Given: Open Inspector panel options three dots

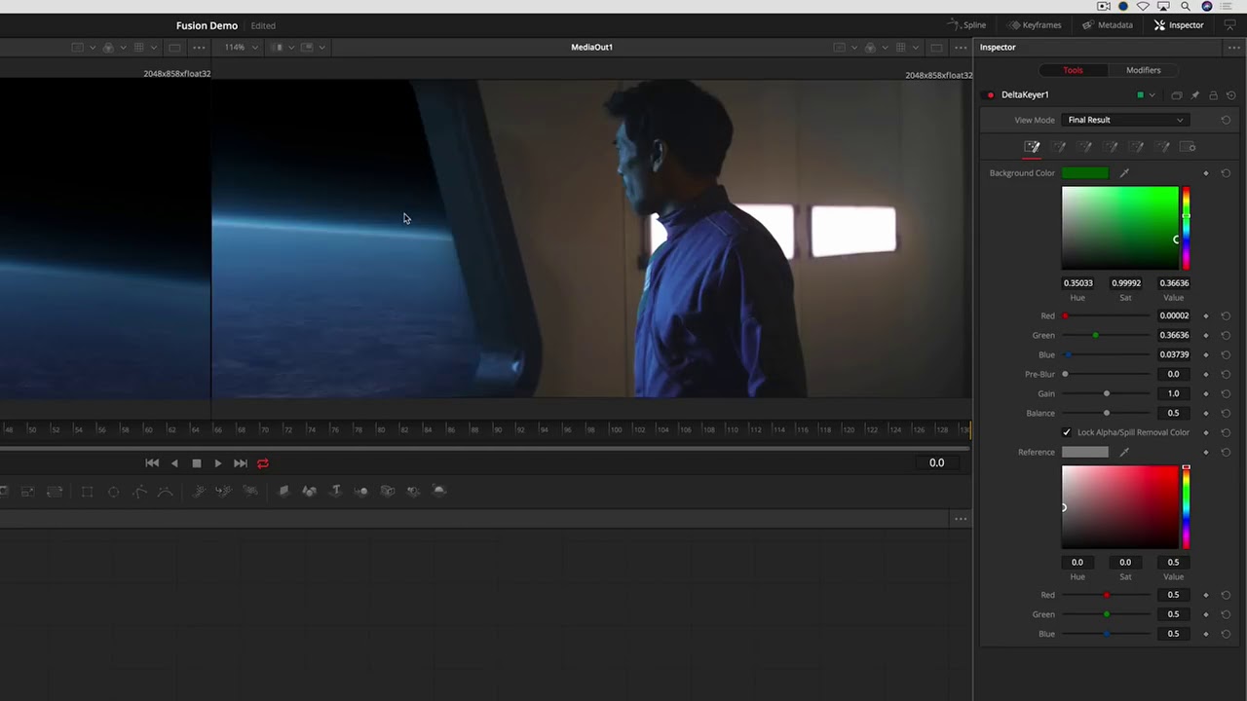Looking at the screenshot, I should [1236, 47].
